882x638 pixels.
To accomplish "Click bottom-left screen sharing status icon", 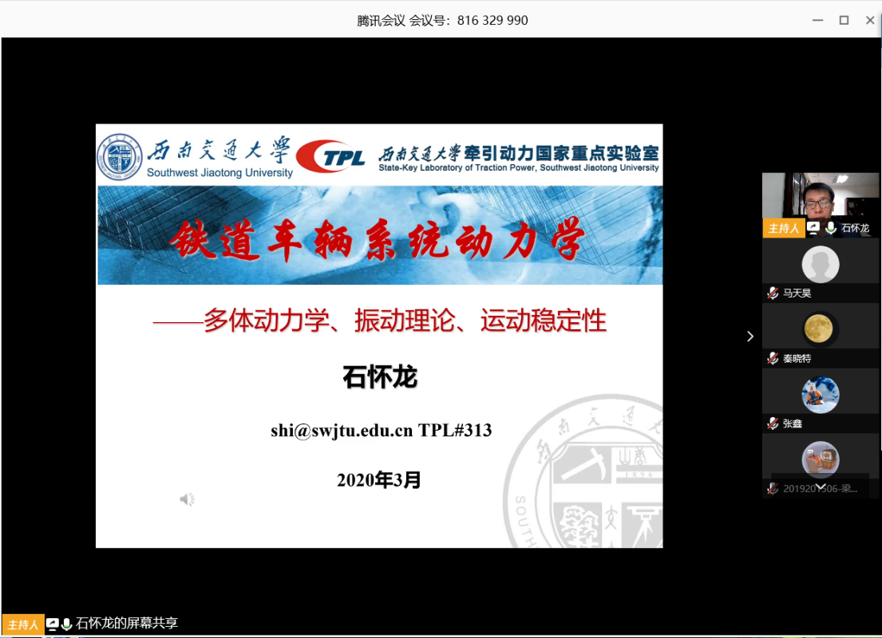I will coord(53,624).
